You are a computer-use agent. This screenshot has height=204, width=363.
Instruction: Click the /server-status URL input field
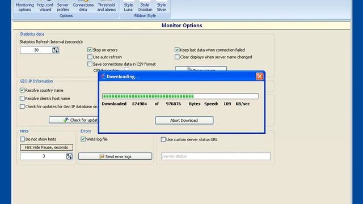point(216,156)
